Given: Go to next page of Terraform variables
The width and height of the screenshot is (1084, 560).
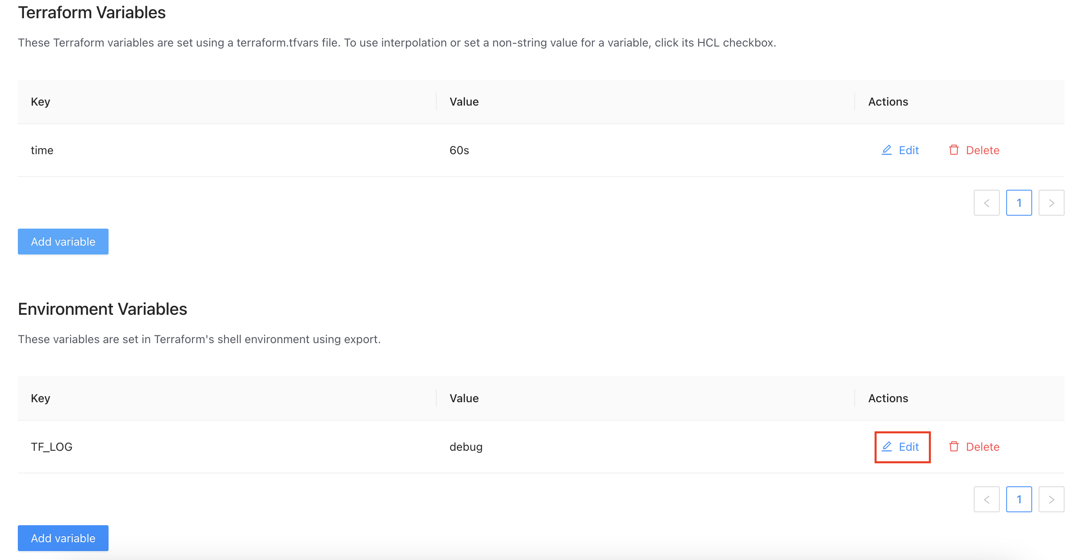Looking at the screenshot, I should (1051, 203).
